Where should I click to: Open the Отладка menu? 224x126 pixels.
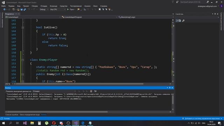44,6
